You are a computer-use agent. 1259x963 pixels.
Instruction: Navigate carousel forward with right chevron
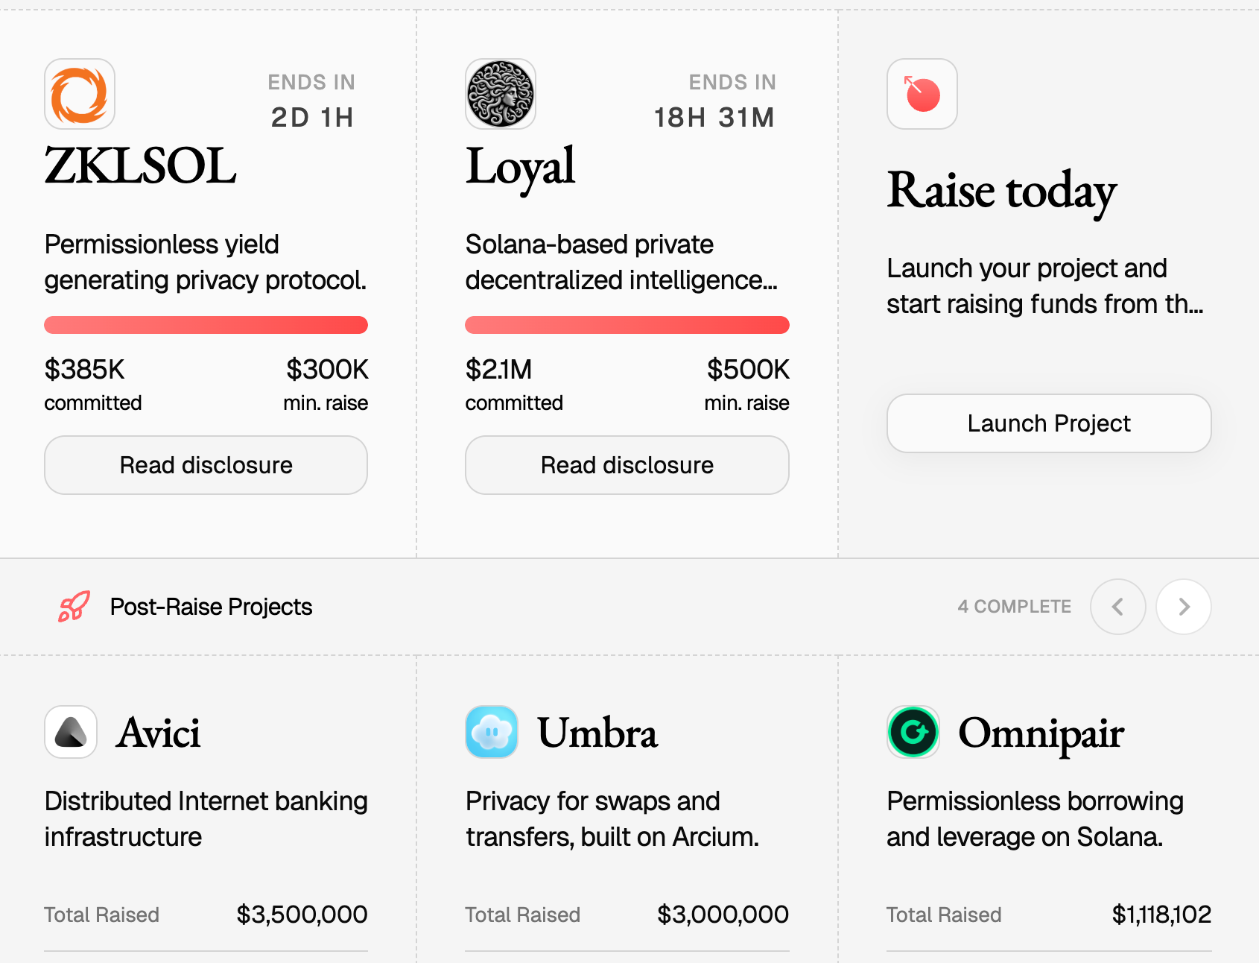(1183, 607)
